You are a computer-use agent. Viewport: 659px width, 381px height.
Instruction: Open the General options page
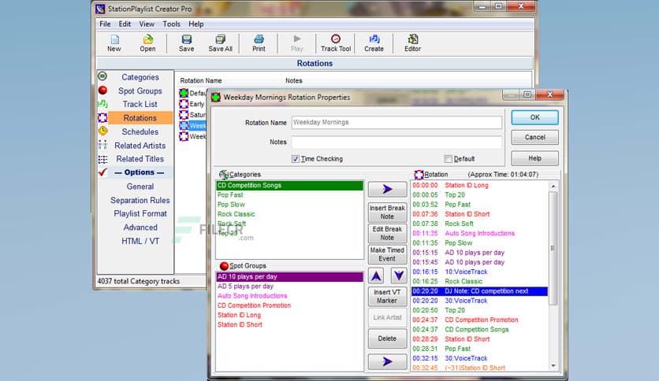click(140, 187)
